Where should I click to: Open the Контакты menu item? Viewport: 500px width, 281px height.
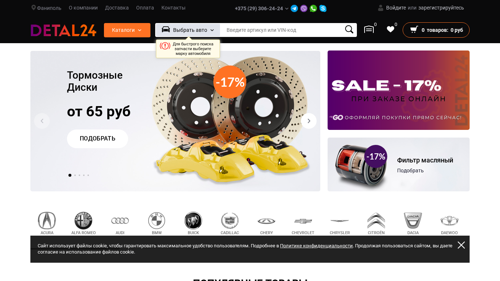(173, 8)
